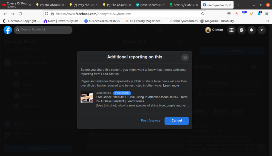Click the Facebook logo icon
This screenshot has height=156, width=272.
8,30
